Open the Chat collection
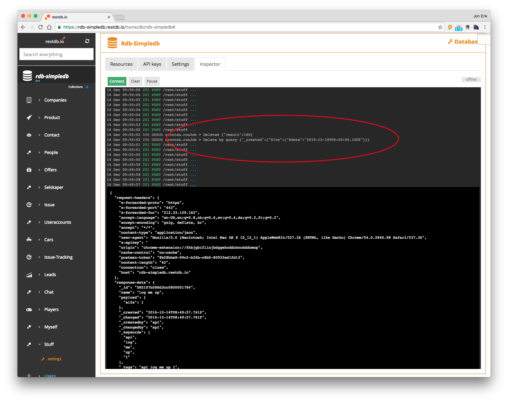Screen dimensions: 508x402 (x=49, y=292)
